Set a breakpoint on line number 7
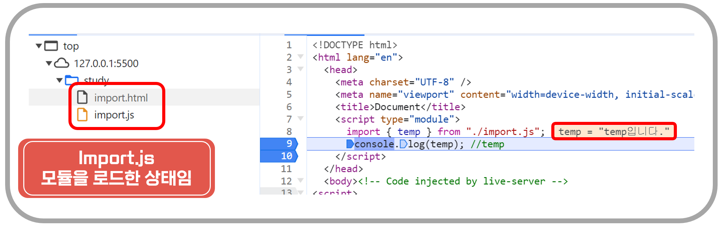Viewport: 720px width, 227px height. pyautogui.click(x=289, y=119)
